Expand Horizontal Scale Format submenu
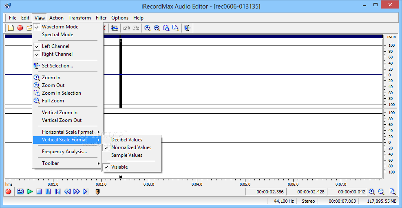This screenshot has height=208, width=402. pyautogui.click(x=68, y=132)
